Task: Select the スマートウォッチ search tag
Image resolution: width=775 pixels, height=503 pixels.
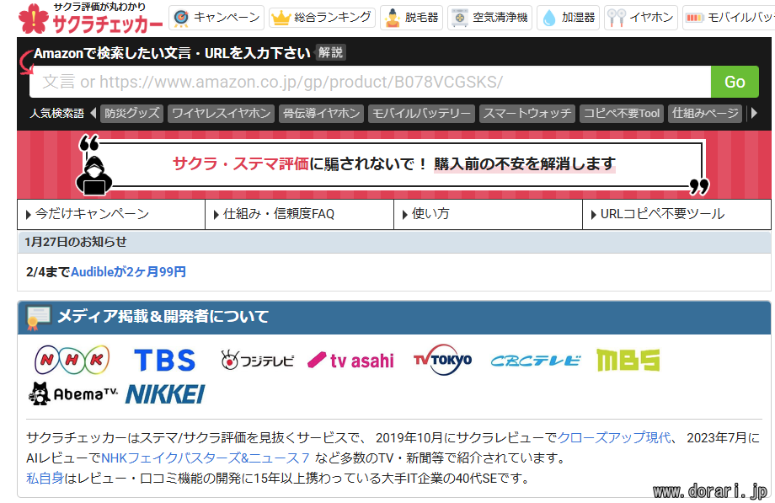Action: point(526,113)
